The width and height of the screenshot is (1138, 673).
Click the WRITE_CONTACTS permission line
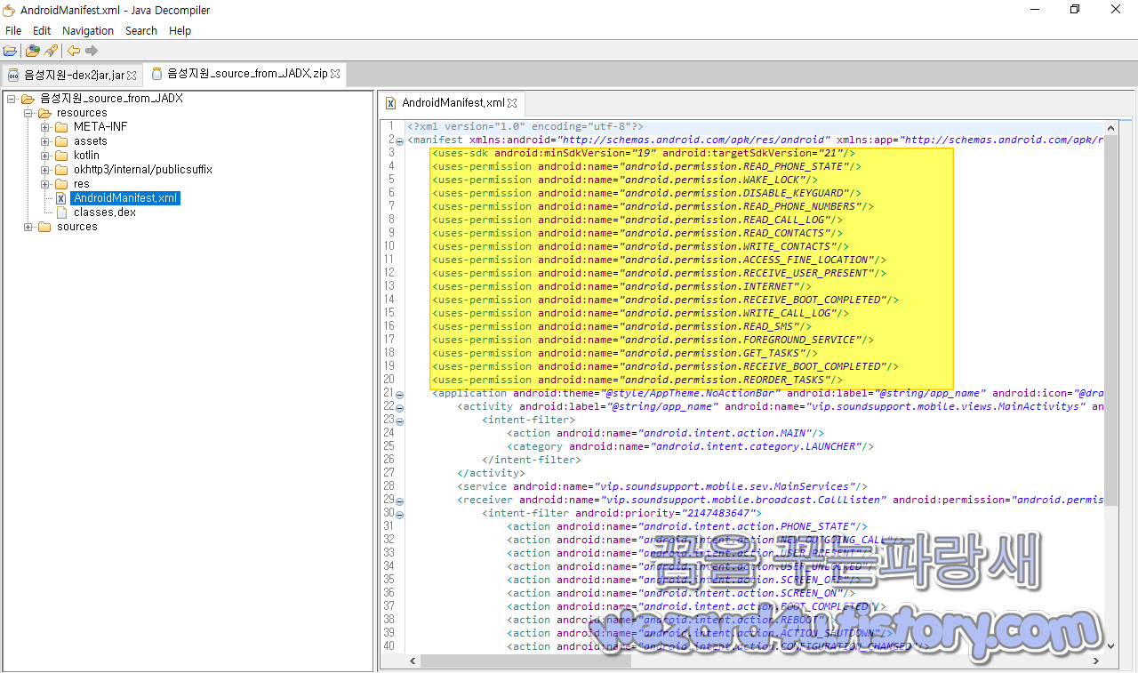click(640, 246)
